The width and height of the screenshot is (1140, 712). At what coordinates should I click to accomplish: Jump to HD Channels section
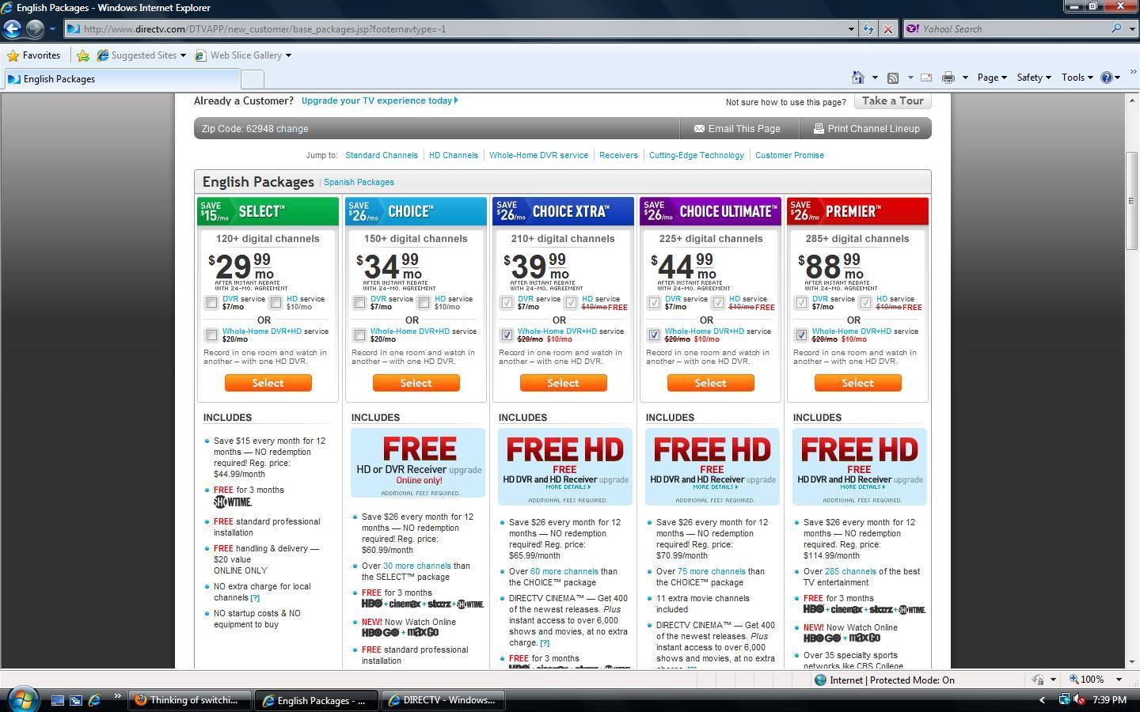tap(454, 155)
